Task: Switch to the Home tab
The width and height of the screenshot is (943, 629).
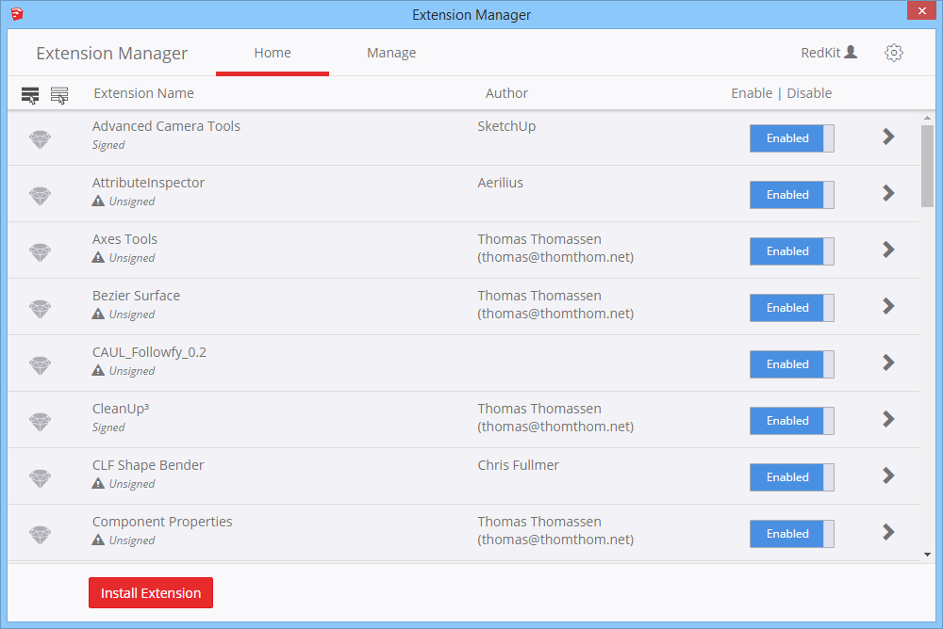Action: pyautogui.click(x=273, y=53)
